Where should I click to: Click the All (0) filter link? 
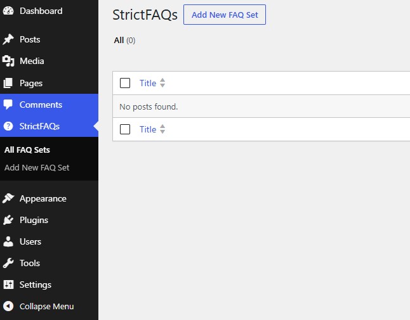[124, 40]
